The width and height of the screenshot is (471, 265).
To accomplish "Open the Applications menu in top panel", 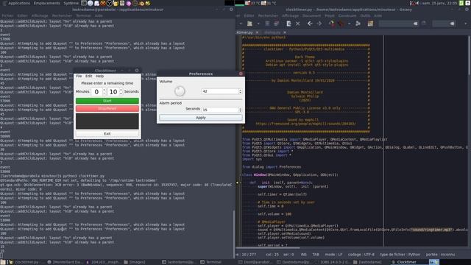I will 19,3.
